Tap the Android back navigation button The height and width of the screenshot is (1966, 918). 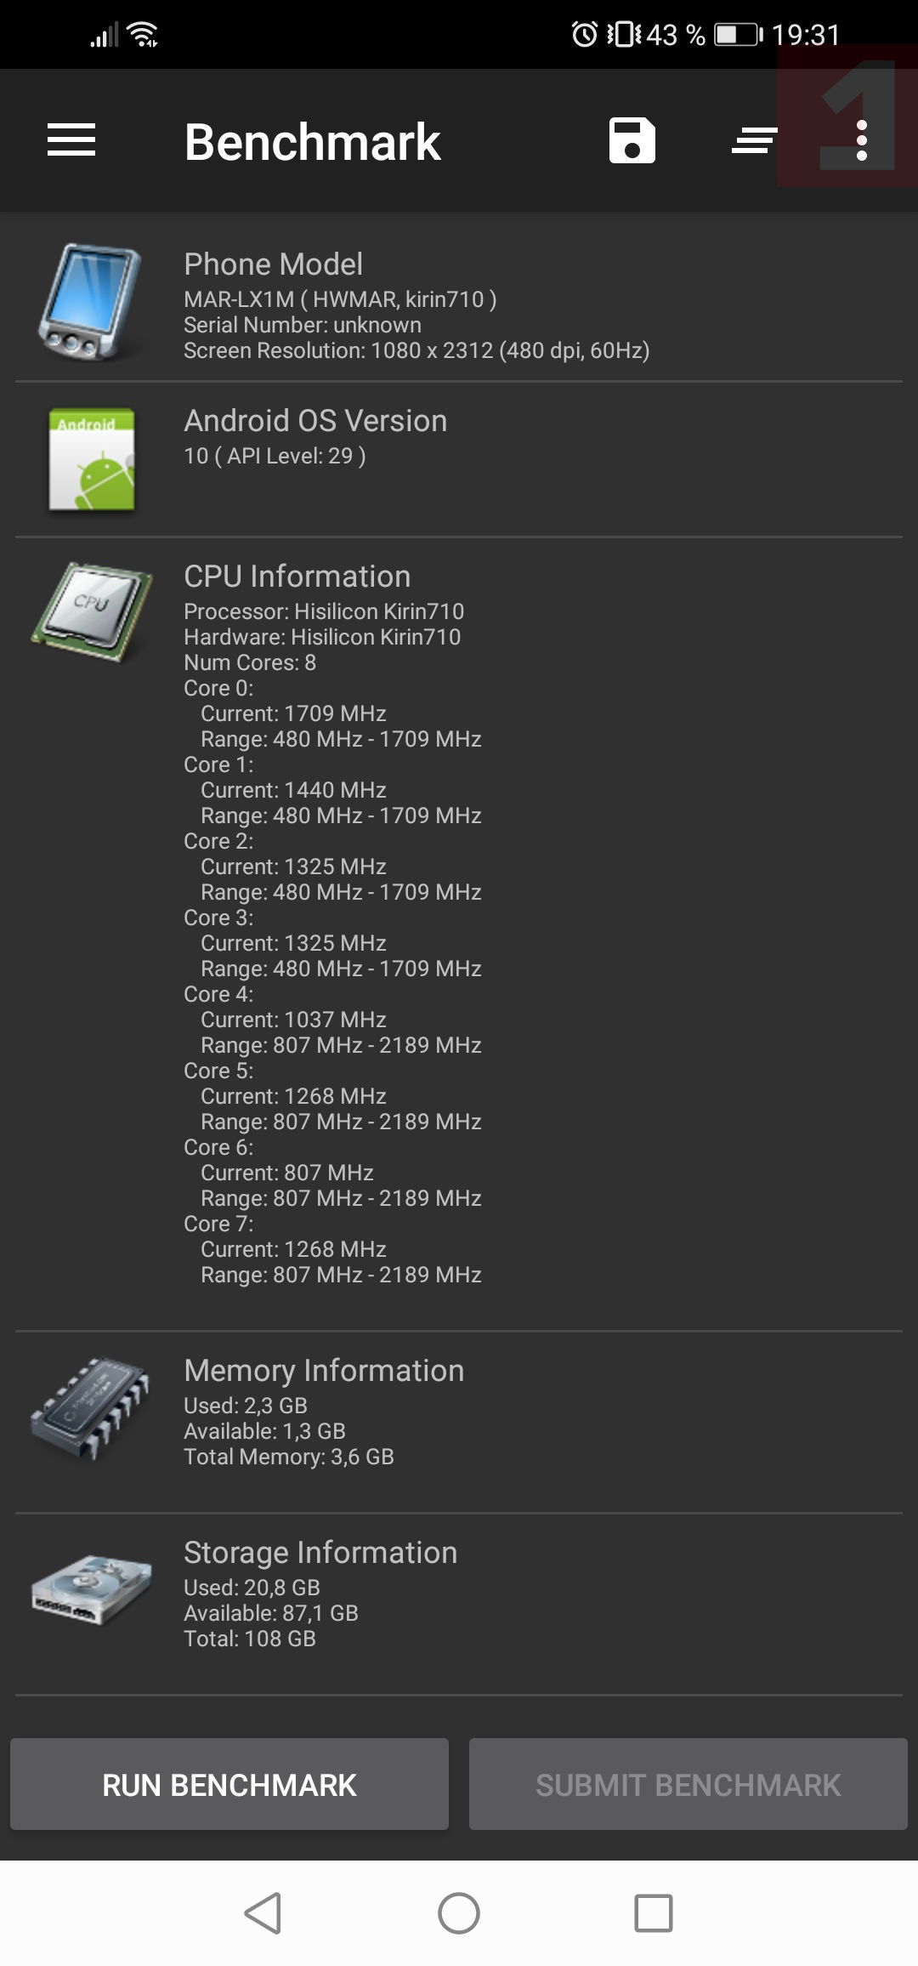coord(263,1913)
